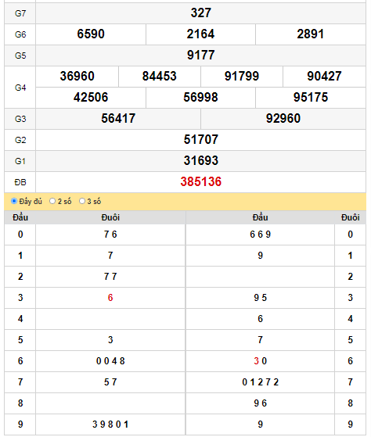Click the special prize number 385136
The image size is (371, 437).
(201, 181)
